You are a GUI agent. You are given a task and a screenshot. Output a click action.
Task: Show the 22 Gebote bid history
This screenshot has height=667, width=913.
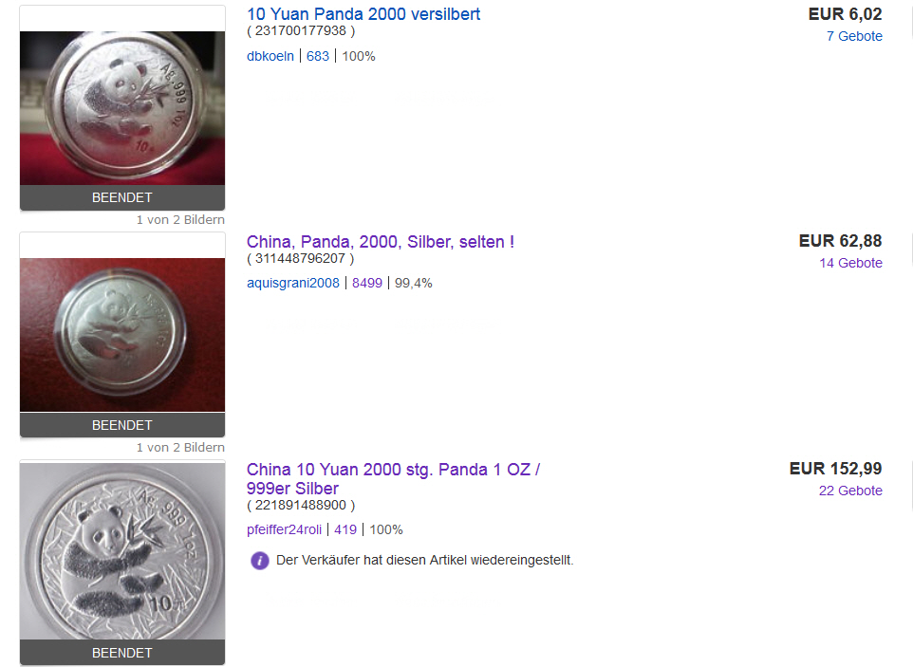[x=850, y=491]
